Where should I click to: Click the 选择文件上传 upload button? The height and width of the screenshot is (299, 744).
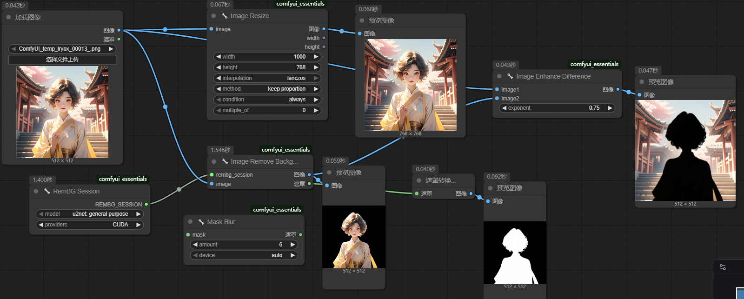62,60
